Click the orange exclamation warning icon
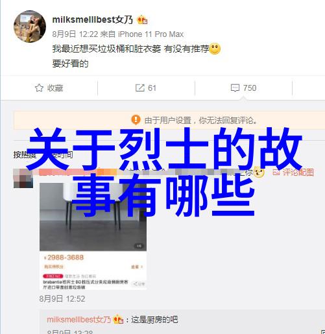 136,119
